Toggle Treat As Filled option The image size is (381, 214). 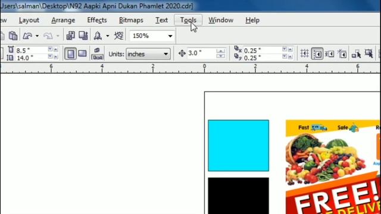(x=368, y=53)
